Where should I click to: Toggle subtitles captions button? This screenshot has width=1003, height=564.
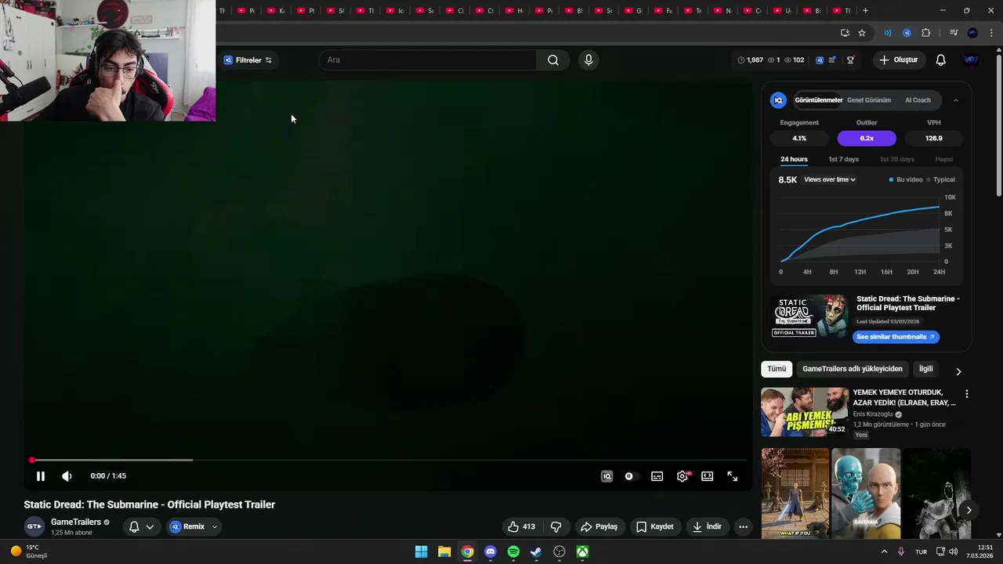click(x=657, y=476)
